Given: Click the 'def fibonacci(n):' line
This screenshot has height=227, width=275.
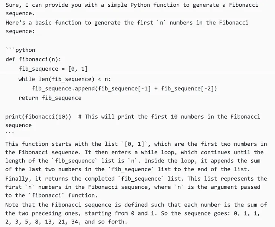Looking at the screenshot, I should coord(33,59).
